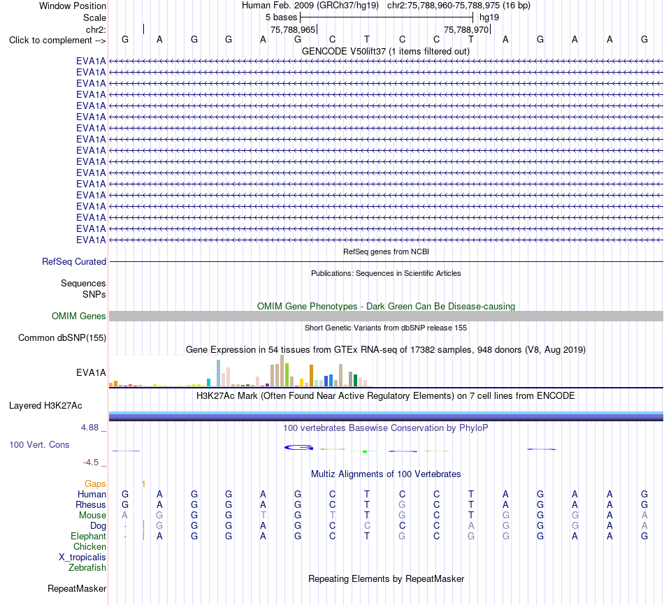Open the 'OMIM Gene Phenotypes' track title

pos(386,306)
